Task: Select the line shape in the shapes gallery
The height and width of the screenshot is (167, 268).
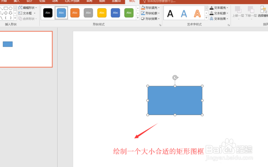Action: tap(1, 8)
